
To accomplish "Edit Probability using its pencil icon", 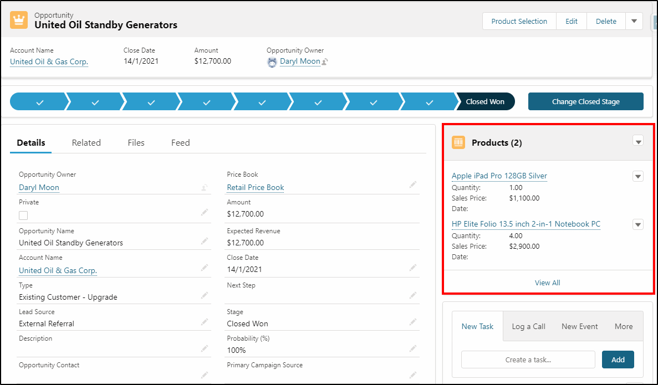I will click(413, 348).
